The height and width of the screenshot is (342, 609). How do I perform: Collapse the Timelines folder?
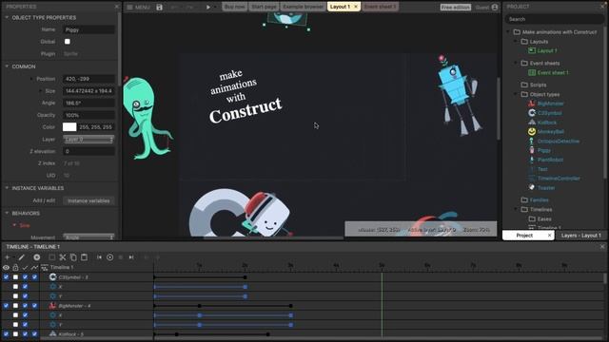coord(516,209)
